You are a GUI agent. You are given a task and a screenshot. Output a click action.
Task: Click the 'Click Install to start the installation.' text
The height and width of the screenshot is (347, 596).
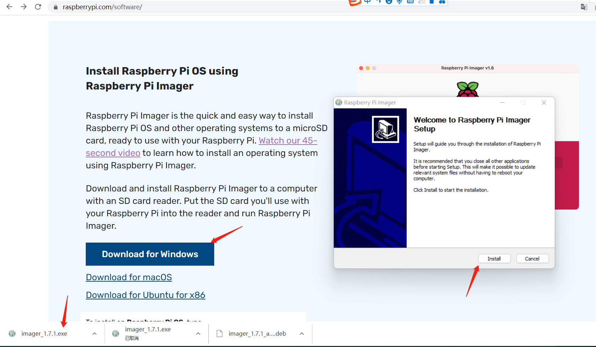click(451, 190)
